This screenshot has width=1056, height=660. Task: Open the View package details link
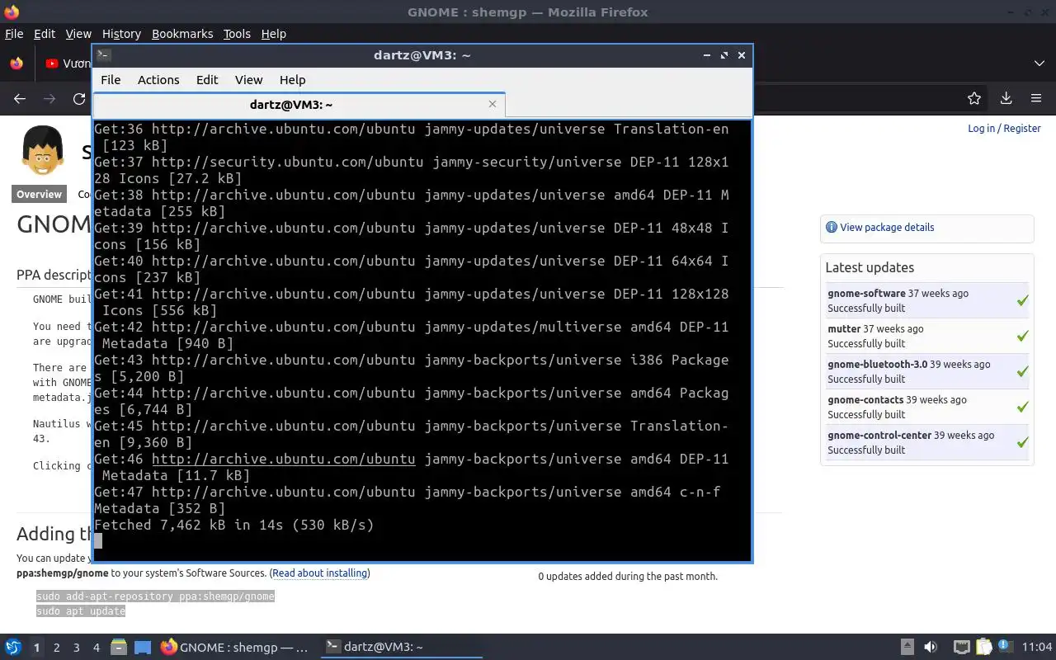(x=887, y=227)
